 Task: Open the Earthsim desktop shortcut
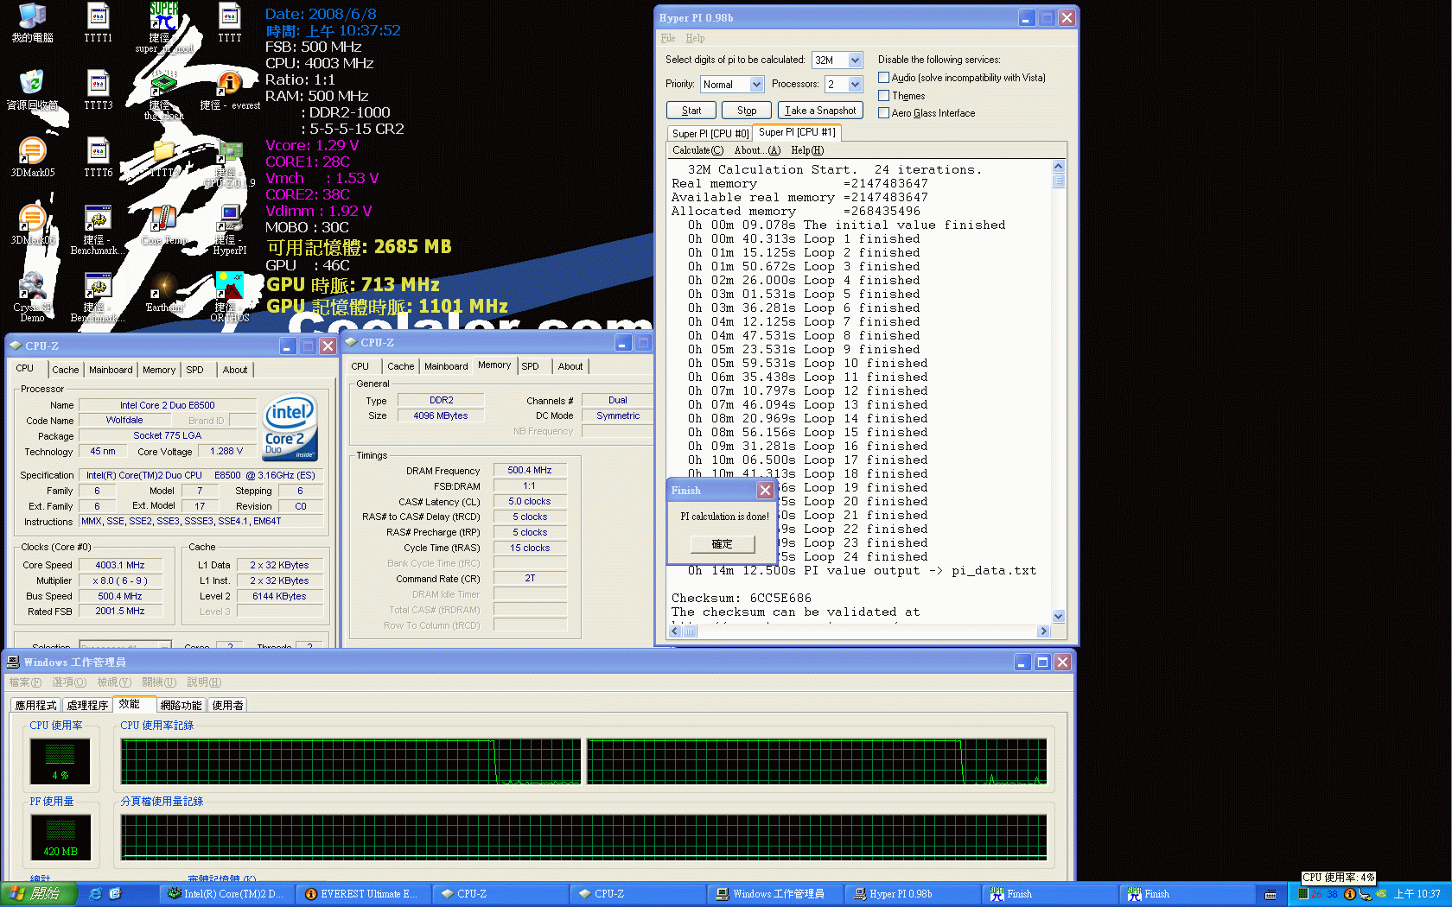[163, 292]
